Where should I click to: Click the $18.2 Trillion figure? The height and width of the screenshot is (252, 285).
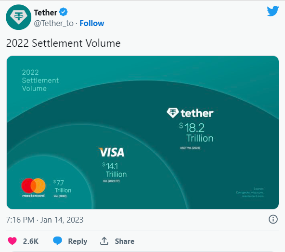click(196, 133)
